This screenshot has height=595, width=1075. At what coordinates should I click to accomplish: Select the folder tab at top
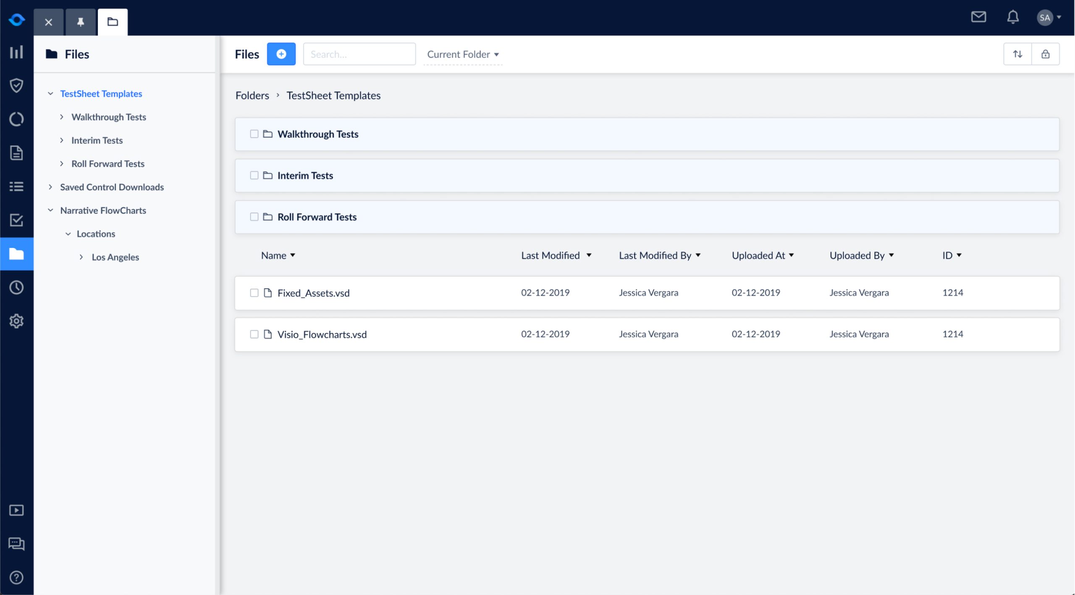pyautogui.click(x=113, y=22)
